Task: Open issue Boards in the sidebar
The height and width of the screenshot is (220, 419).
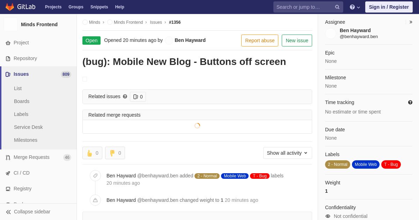Action: pyautogui.click(x=22, y=101)
